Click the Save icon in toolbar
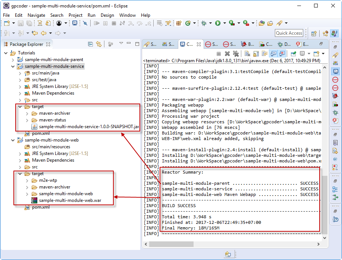The height and width of the screenshot is (260, 342). pyautogui.click(x=20, y=23)
